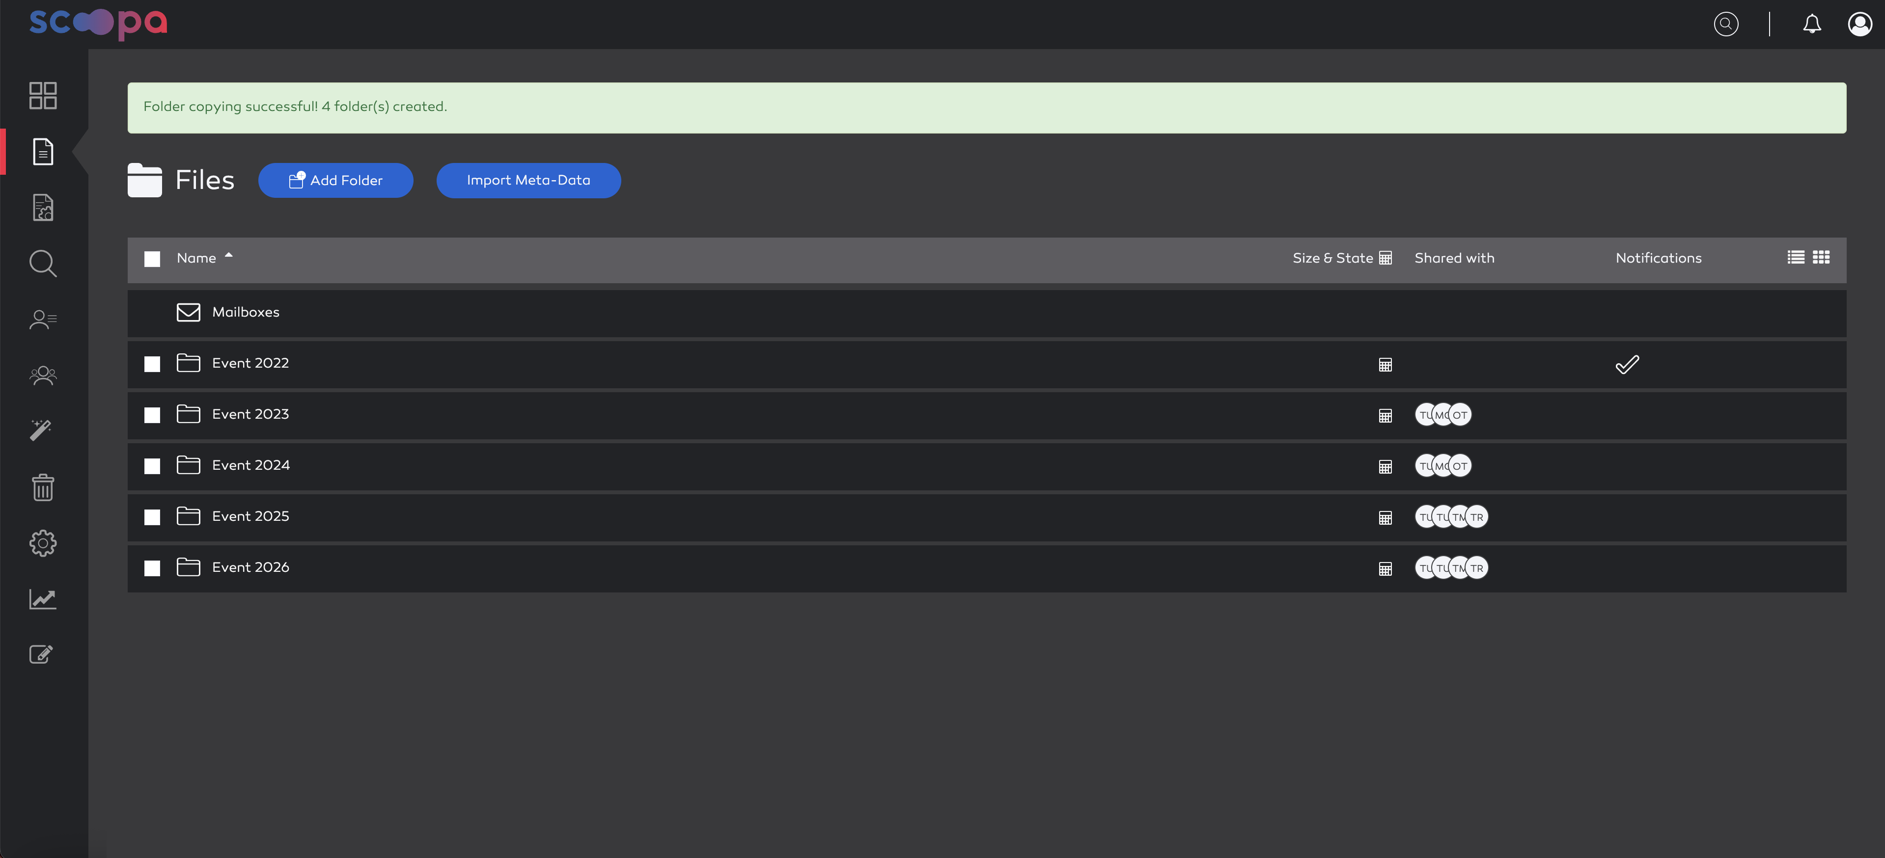
Task: Click the Event 2022 size calculator icon
Action: click(1385, 365)
